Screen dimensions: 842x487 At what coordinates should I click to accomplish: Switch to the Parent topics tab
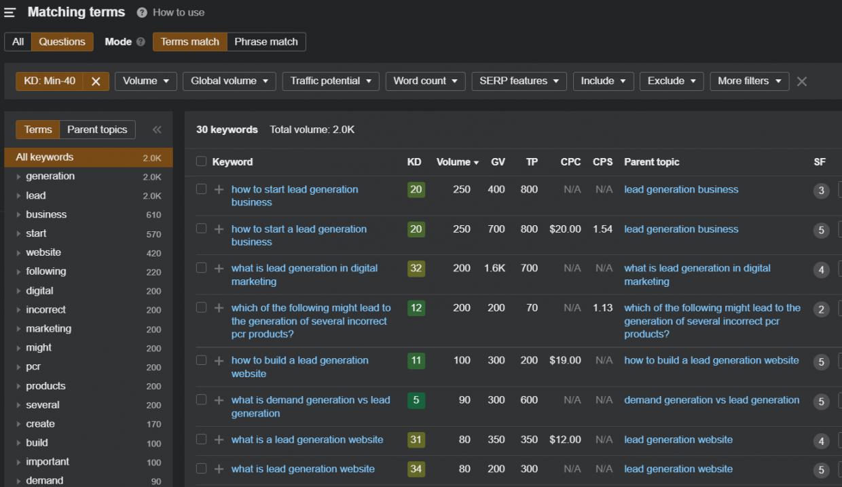click(x=97, y=130)
